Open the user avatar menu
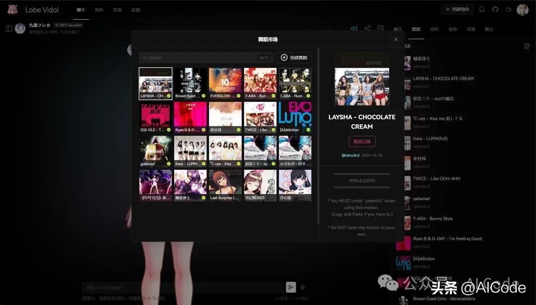This screenshot has width=536, height=305. (x=523, y=9)
